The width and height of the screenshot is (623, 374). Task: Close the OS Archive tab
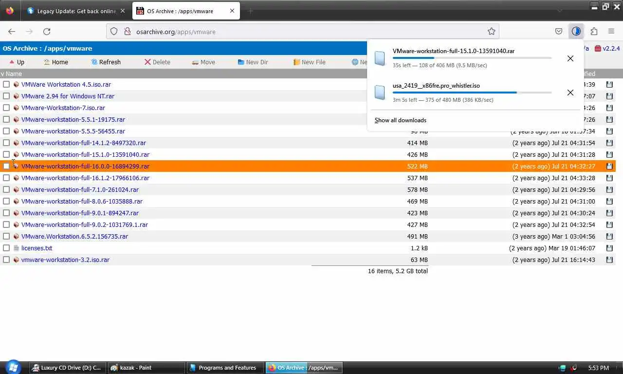232,11
